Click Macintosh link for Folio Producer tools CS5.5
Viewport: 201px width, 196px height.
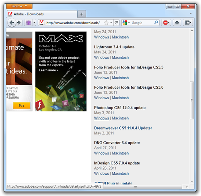point(120,78)
